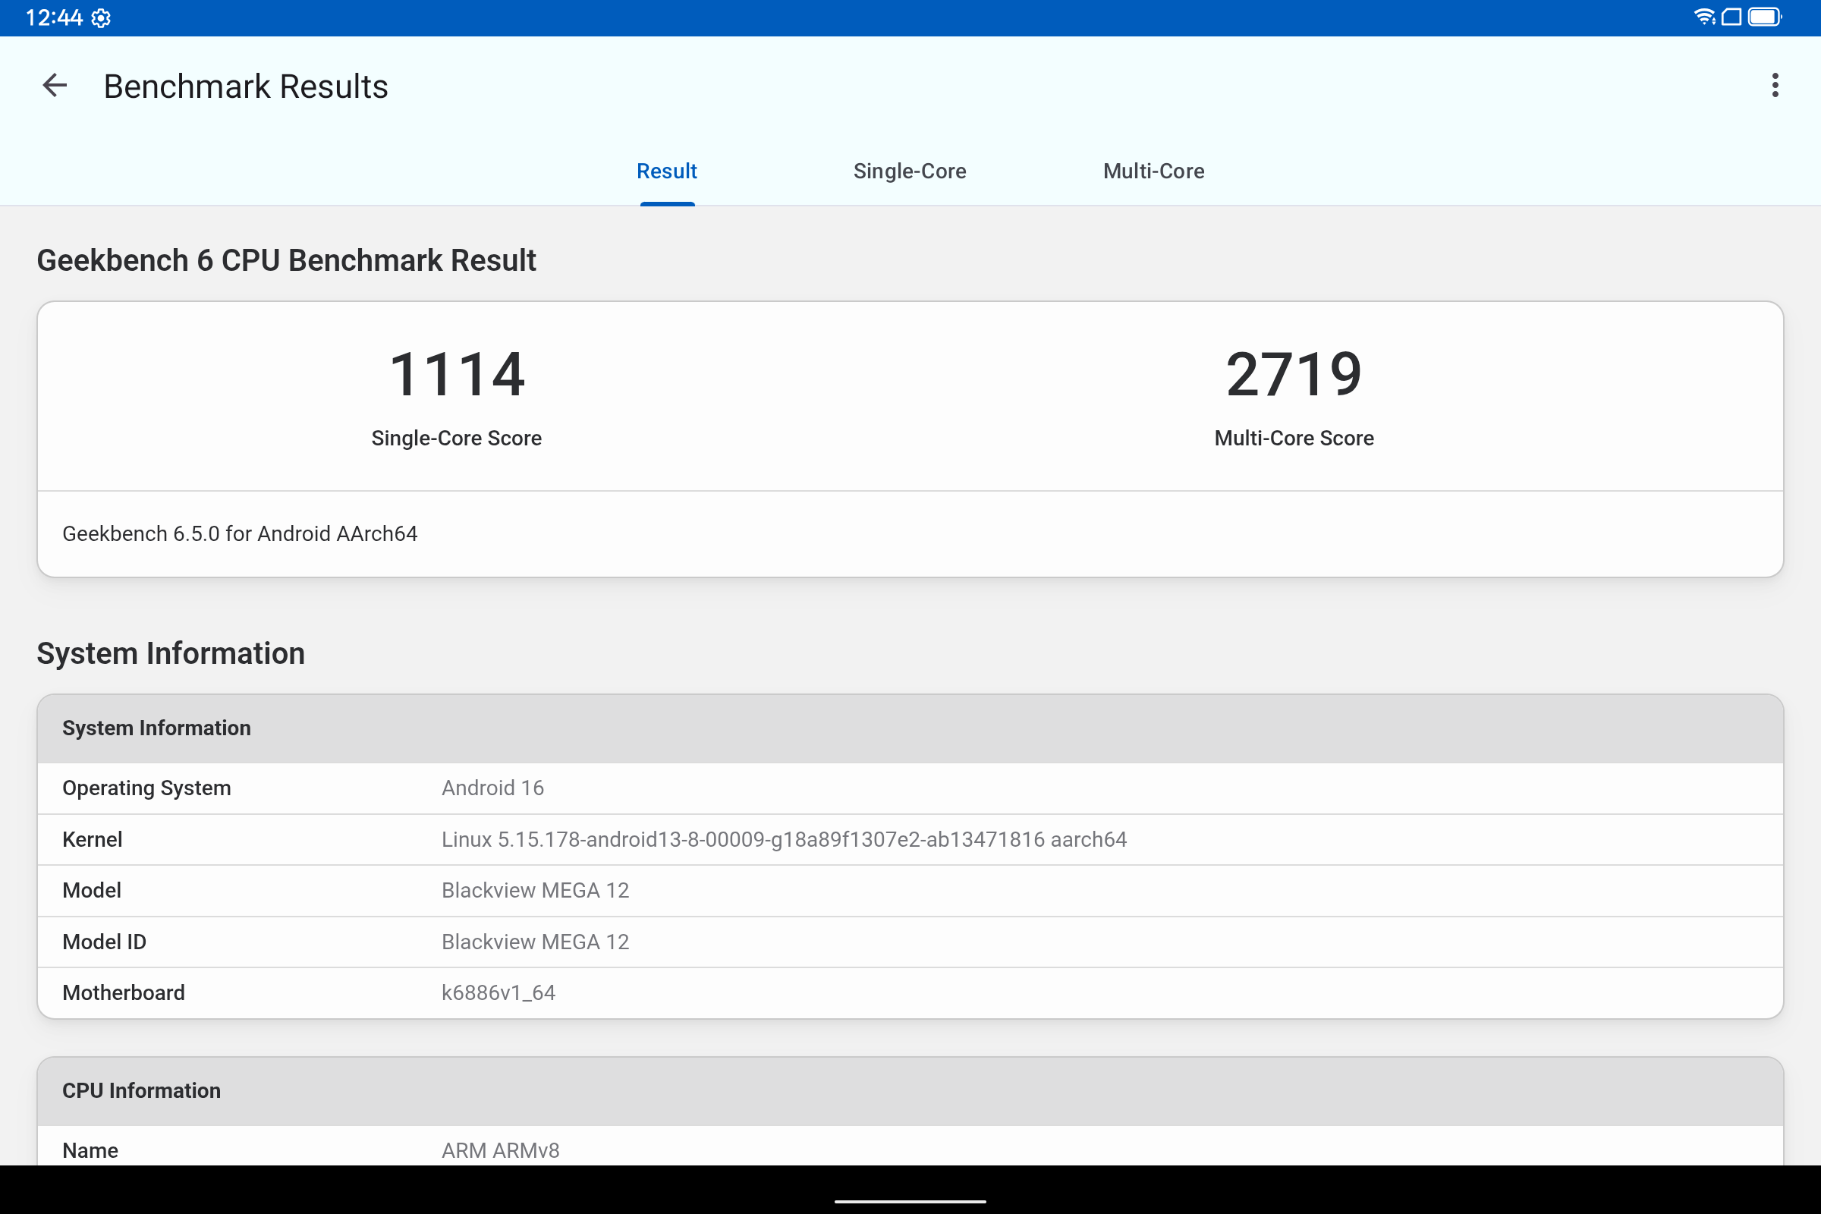
Task: Switch to the Multi-Core tab
Action: 1153,171
